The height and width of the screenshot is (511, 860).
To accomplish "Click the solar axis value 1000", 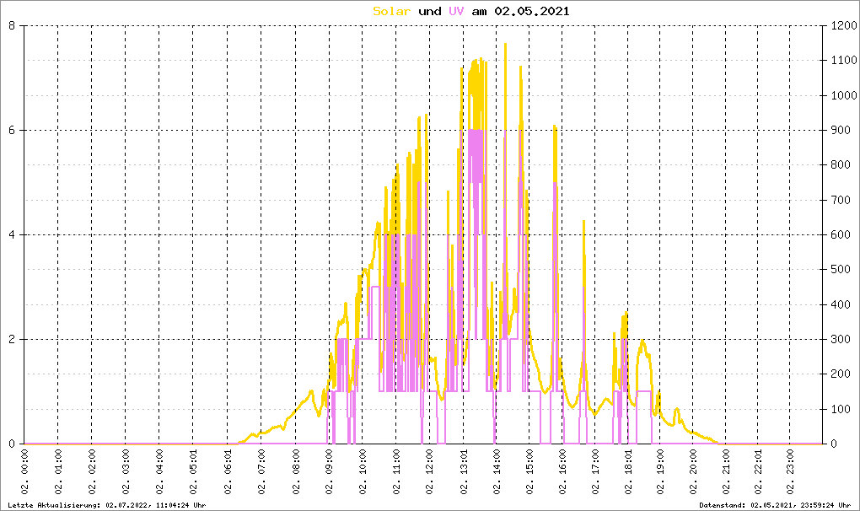I will pos(843,95).
